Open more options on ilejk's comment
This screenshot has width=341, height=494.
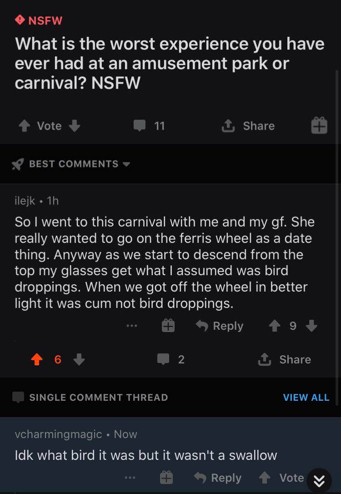132,326
